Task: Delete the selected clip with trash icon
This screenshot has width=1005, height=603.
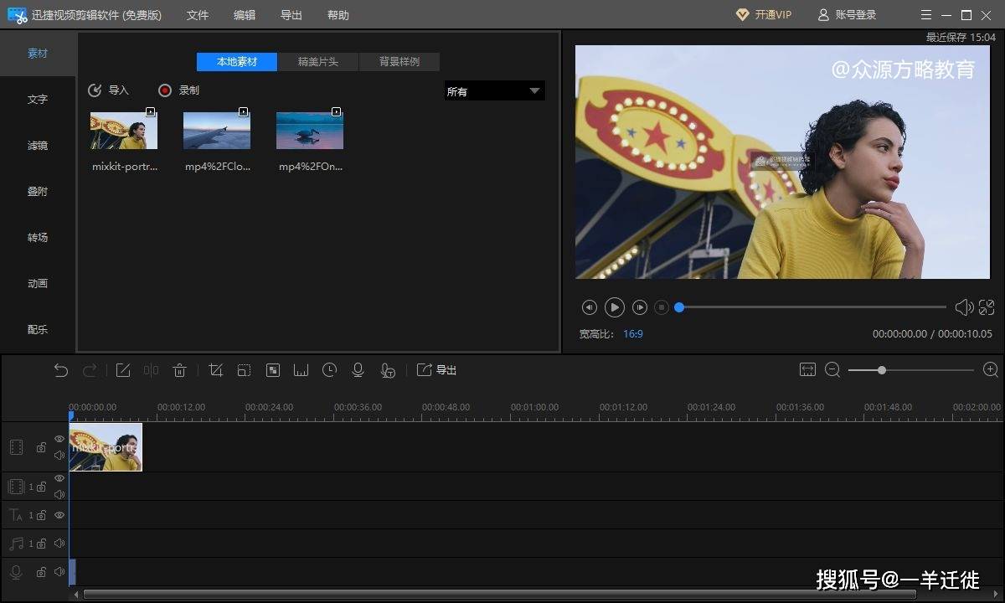Action: coord(179,370)
